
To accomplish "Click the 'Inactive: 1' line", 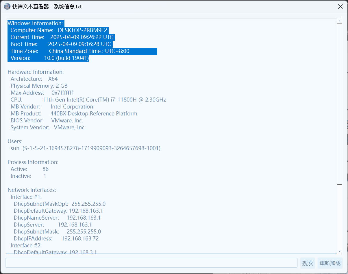I will coord(28,176).
